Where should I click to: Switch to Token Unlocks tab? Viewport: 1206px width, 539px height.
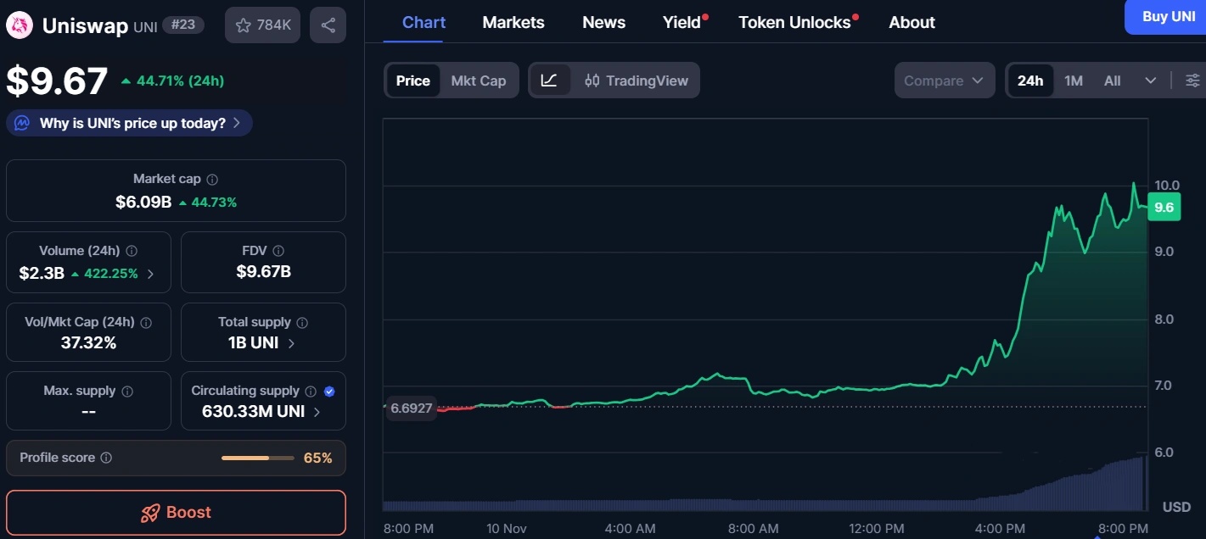(x=794, y=23)
